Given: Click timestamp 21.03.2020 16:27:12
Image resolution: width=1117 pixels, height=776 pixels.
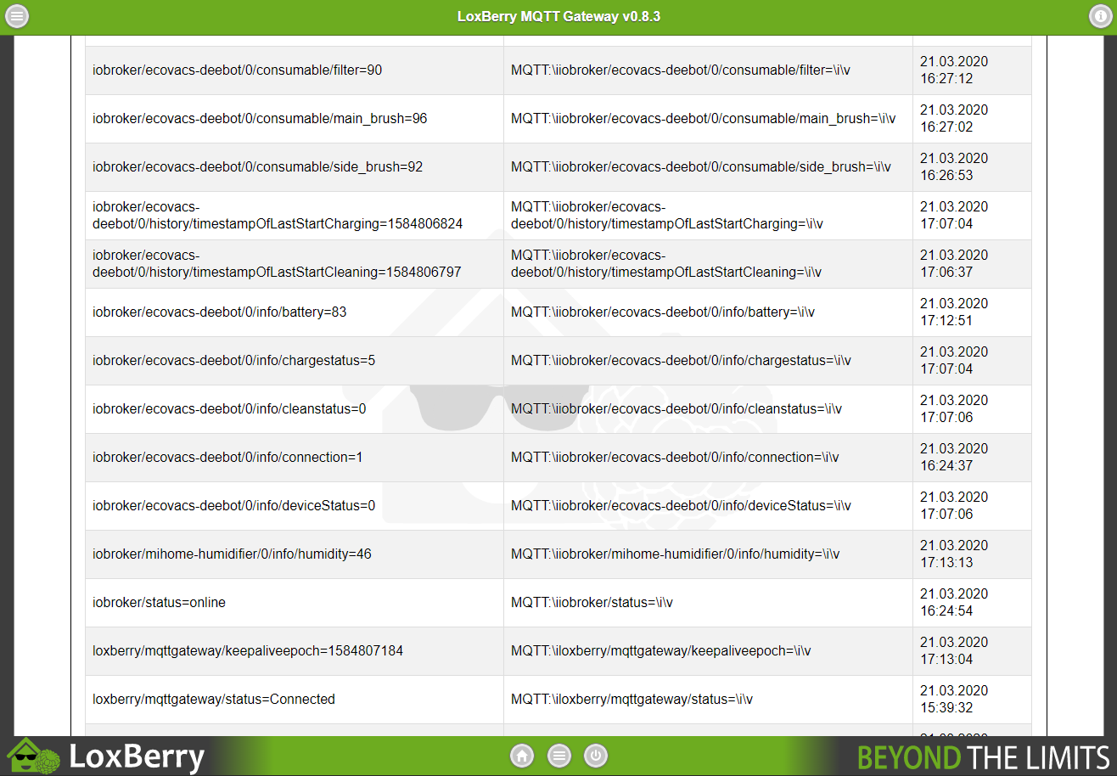Looking at the screenshot, I should pyautogui.click(x=954, y=70).
